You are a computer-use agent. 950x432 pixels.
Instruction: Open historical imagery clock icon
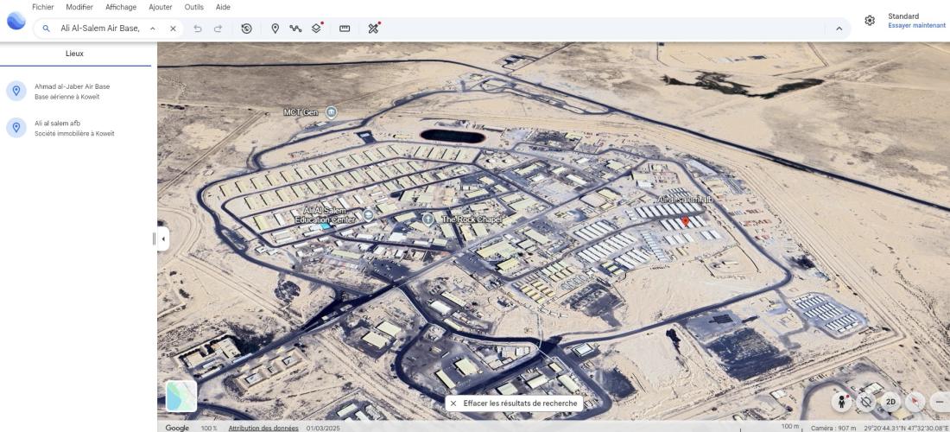(246, 29)
